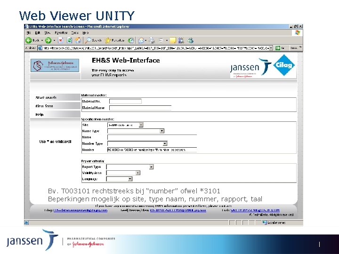Click the Edit page toolbar icon
Screen dimensions: 339x254
tap(161, 40)
